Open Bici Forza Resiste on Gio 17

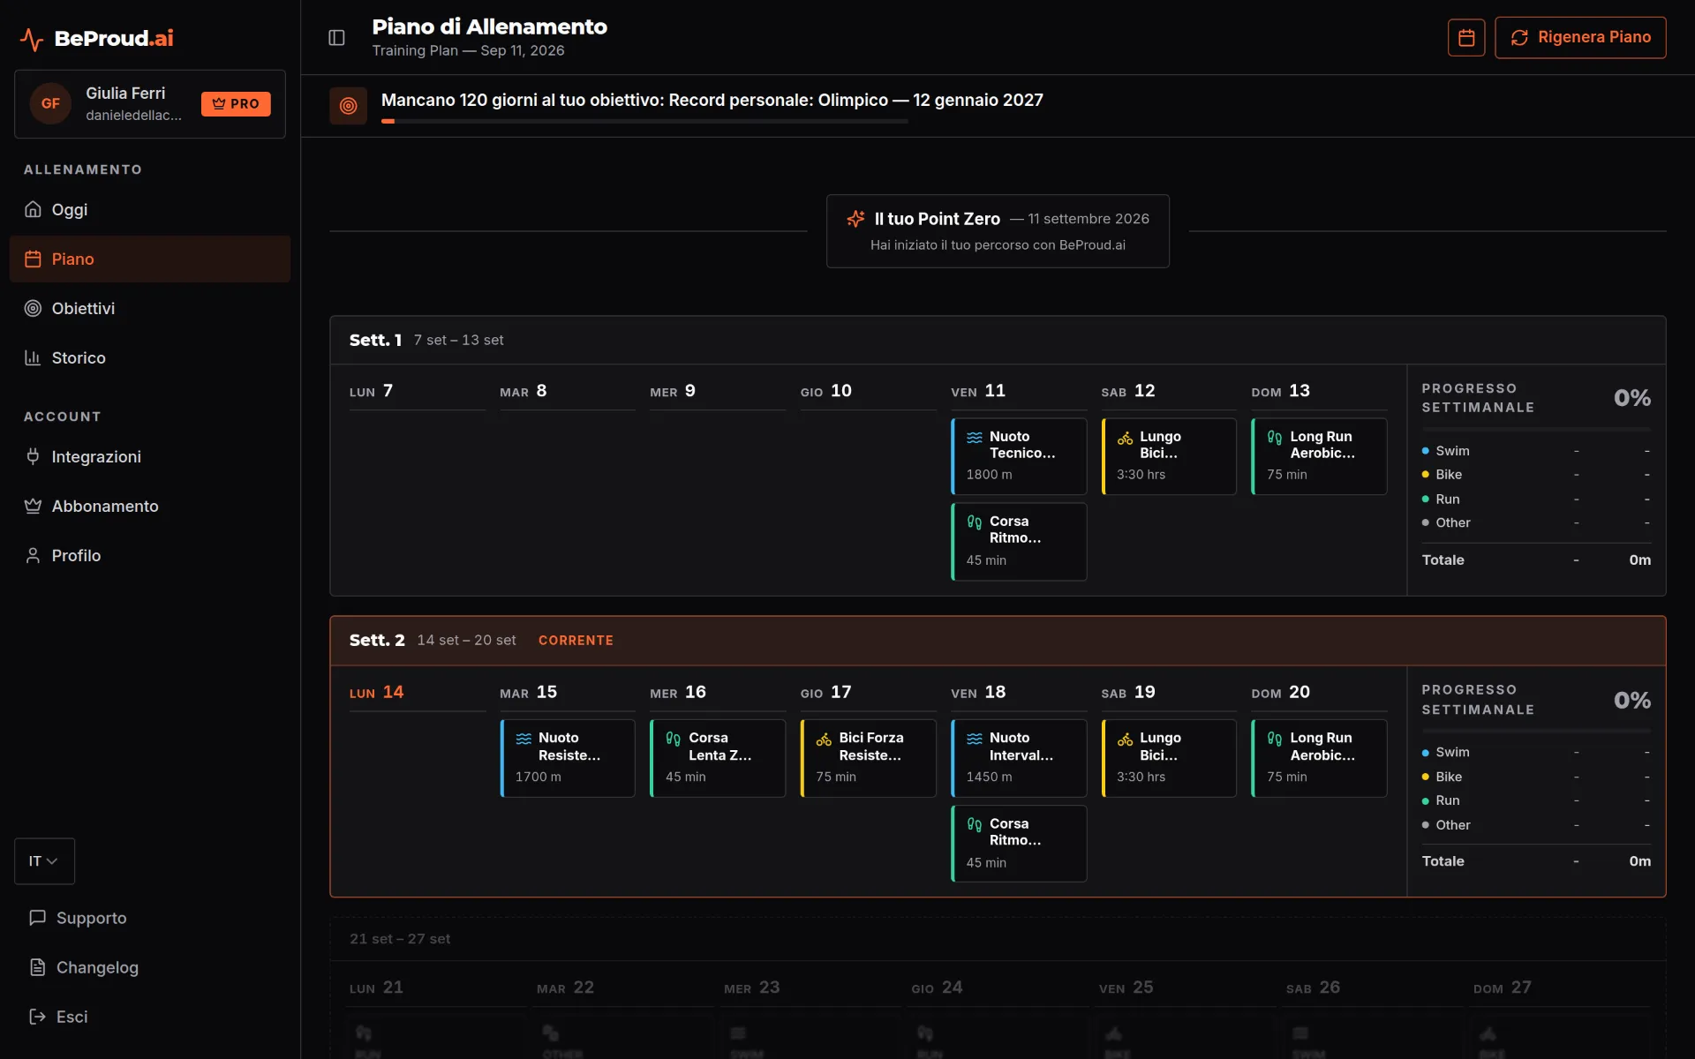[868, 757]
